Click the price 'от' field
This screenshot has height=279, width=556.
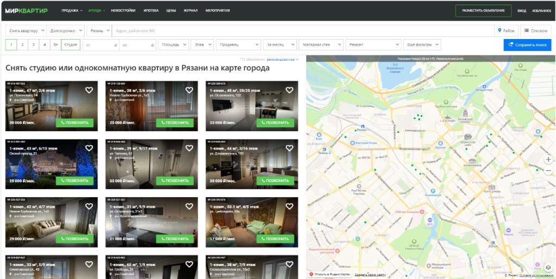(x=101, y=45)
